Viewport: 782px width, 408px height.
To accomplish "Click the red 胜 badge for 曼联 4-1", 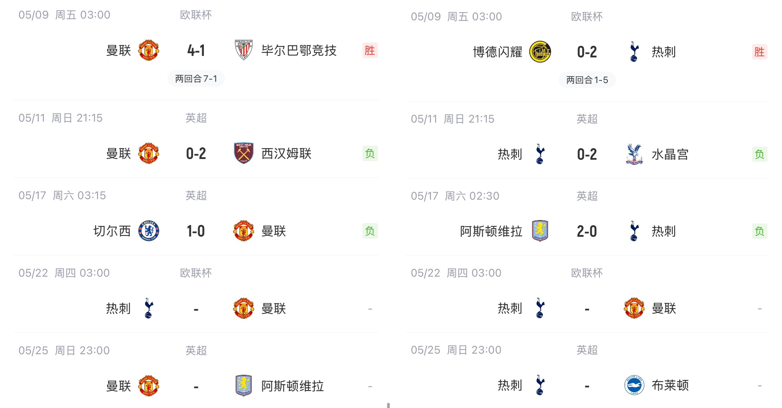I will [x=370, y=50].
